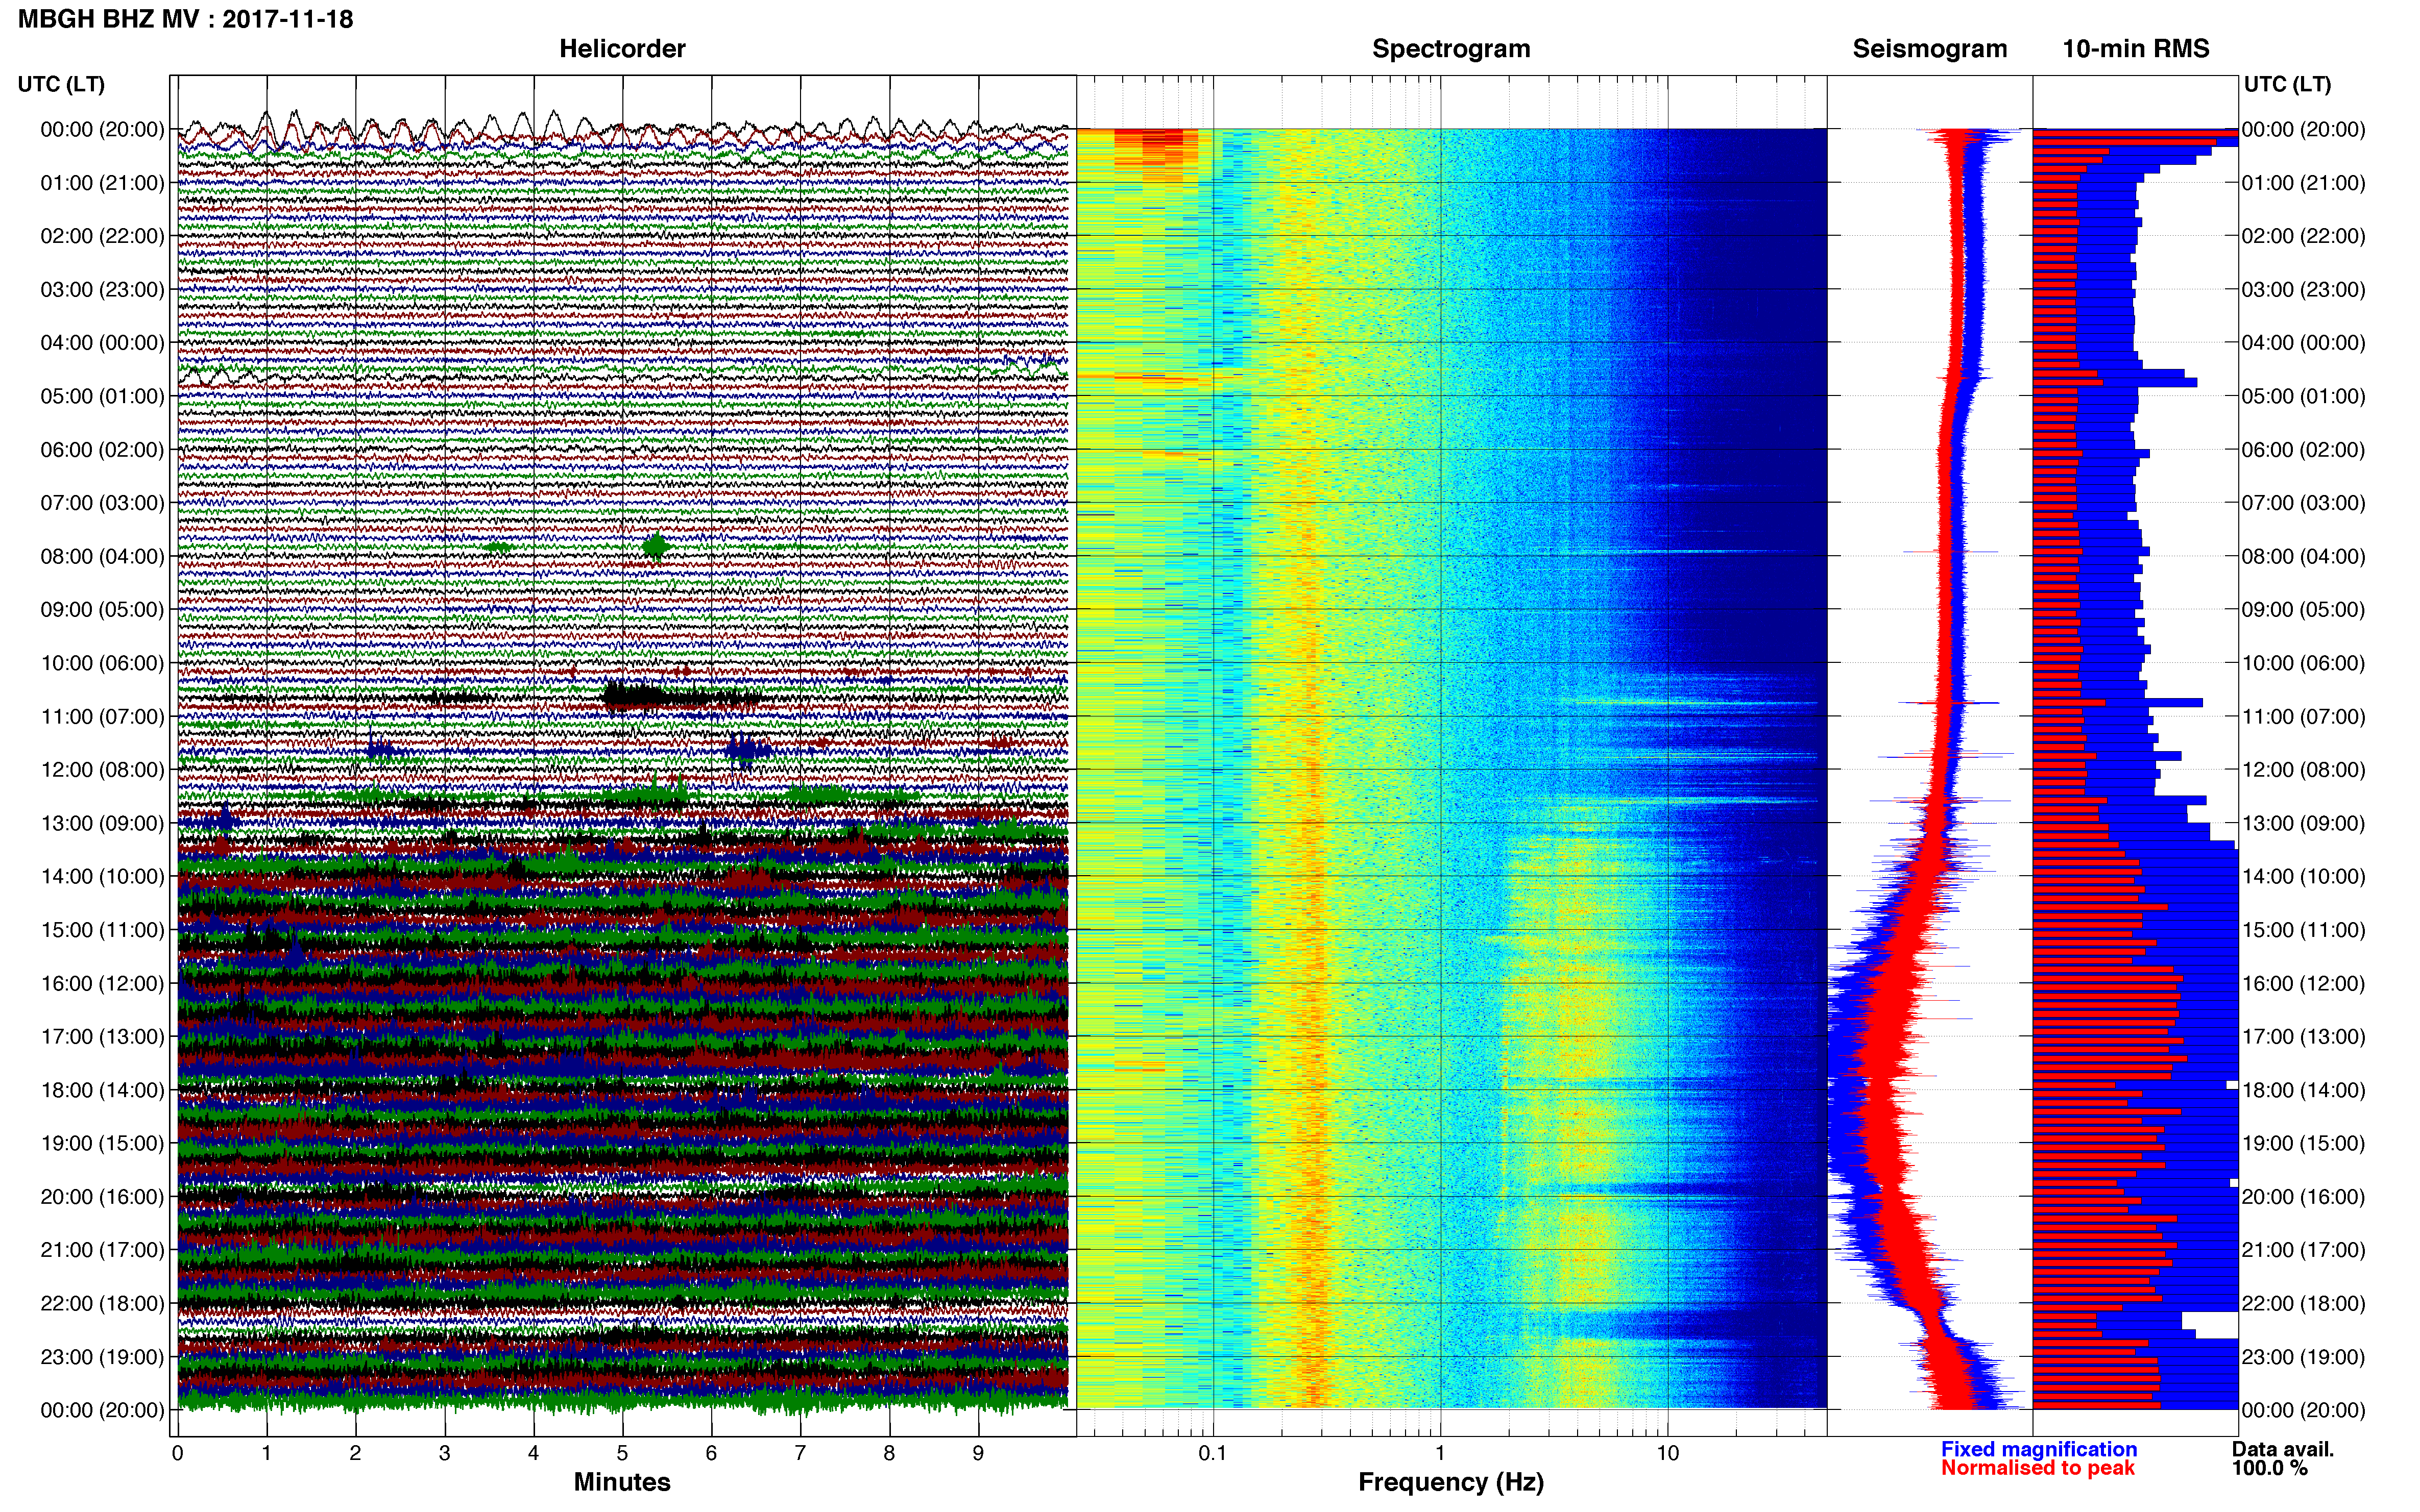Click left-axis time label '06:00 (02:00)'
This screenshot has width=2420, height=1512.
(x=102, y=450)
